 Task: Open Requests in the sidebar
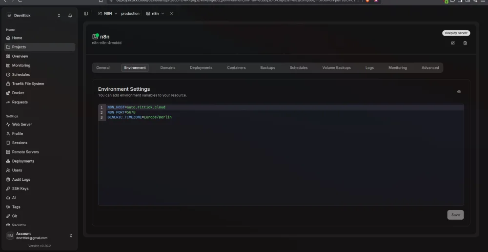click(x=40, y=102)
